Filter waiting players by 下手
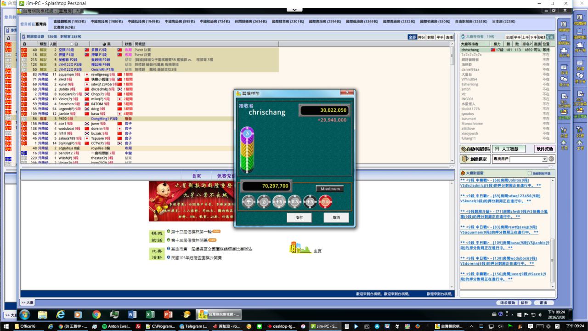Viewport: 588px width, 331px height. tap(534, 37)
